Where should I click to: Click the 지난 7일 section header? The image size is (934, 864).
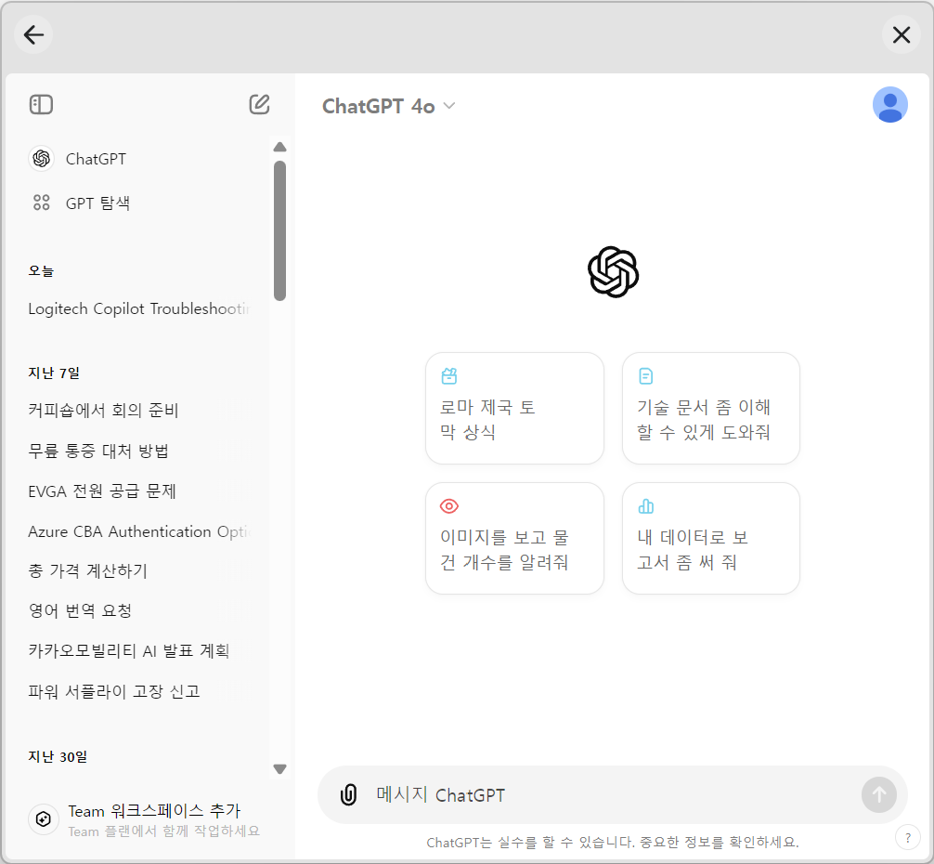54,373
